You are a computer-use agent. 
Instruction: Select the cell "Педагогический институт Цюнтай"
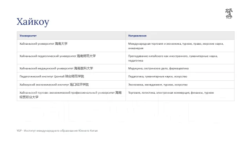point(71,76)
